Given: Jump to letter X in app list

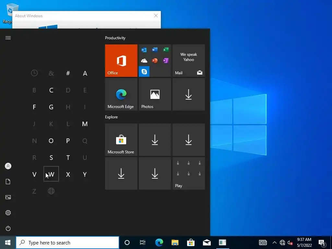Looking at the screenshot, I should coord(68,174).
